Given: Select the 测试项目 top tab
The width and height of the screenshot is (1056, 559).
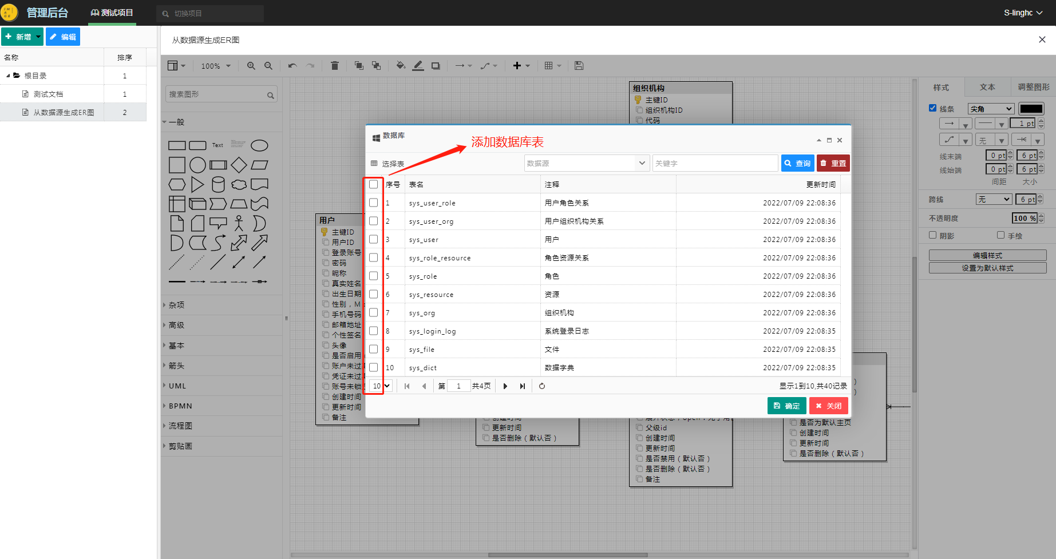Looking at the screenshot, I should pos(112,13).
